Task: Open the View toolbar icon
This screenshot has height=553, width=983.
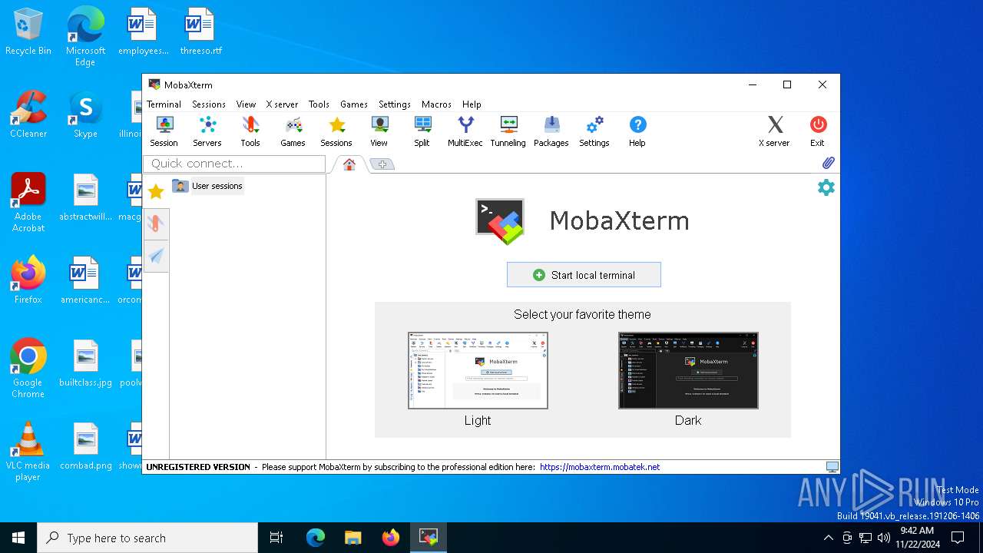Action: coord(379,131)
